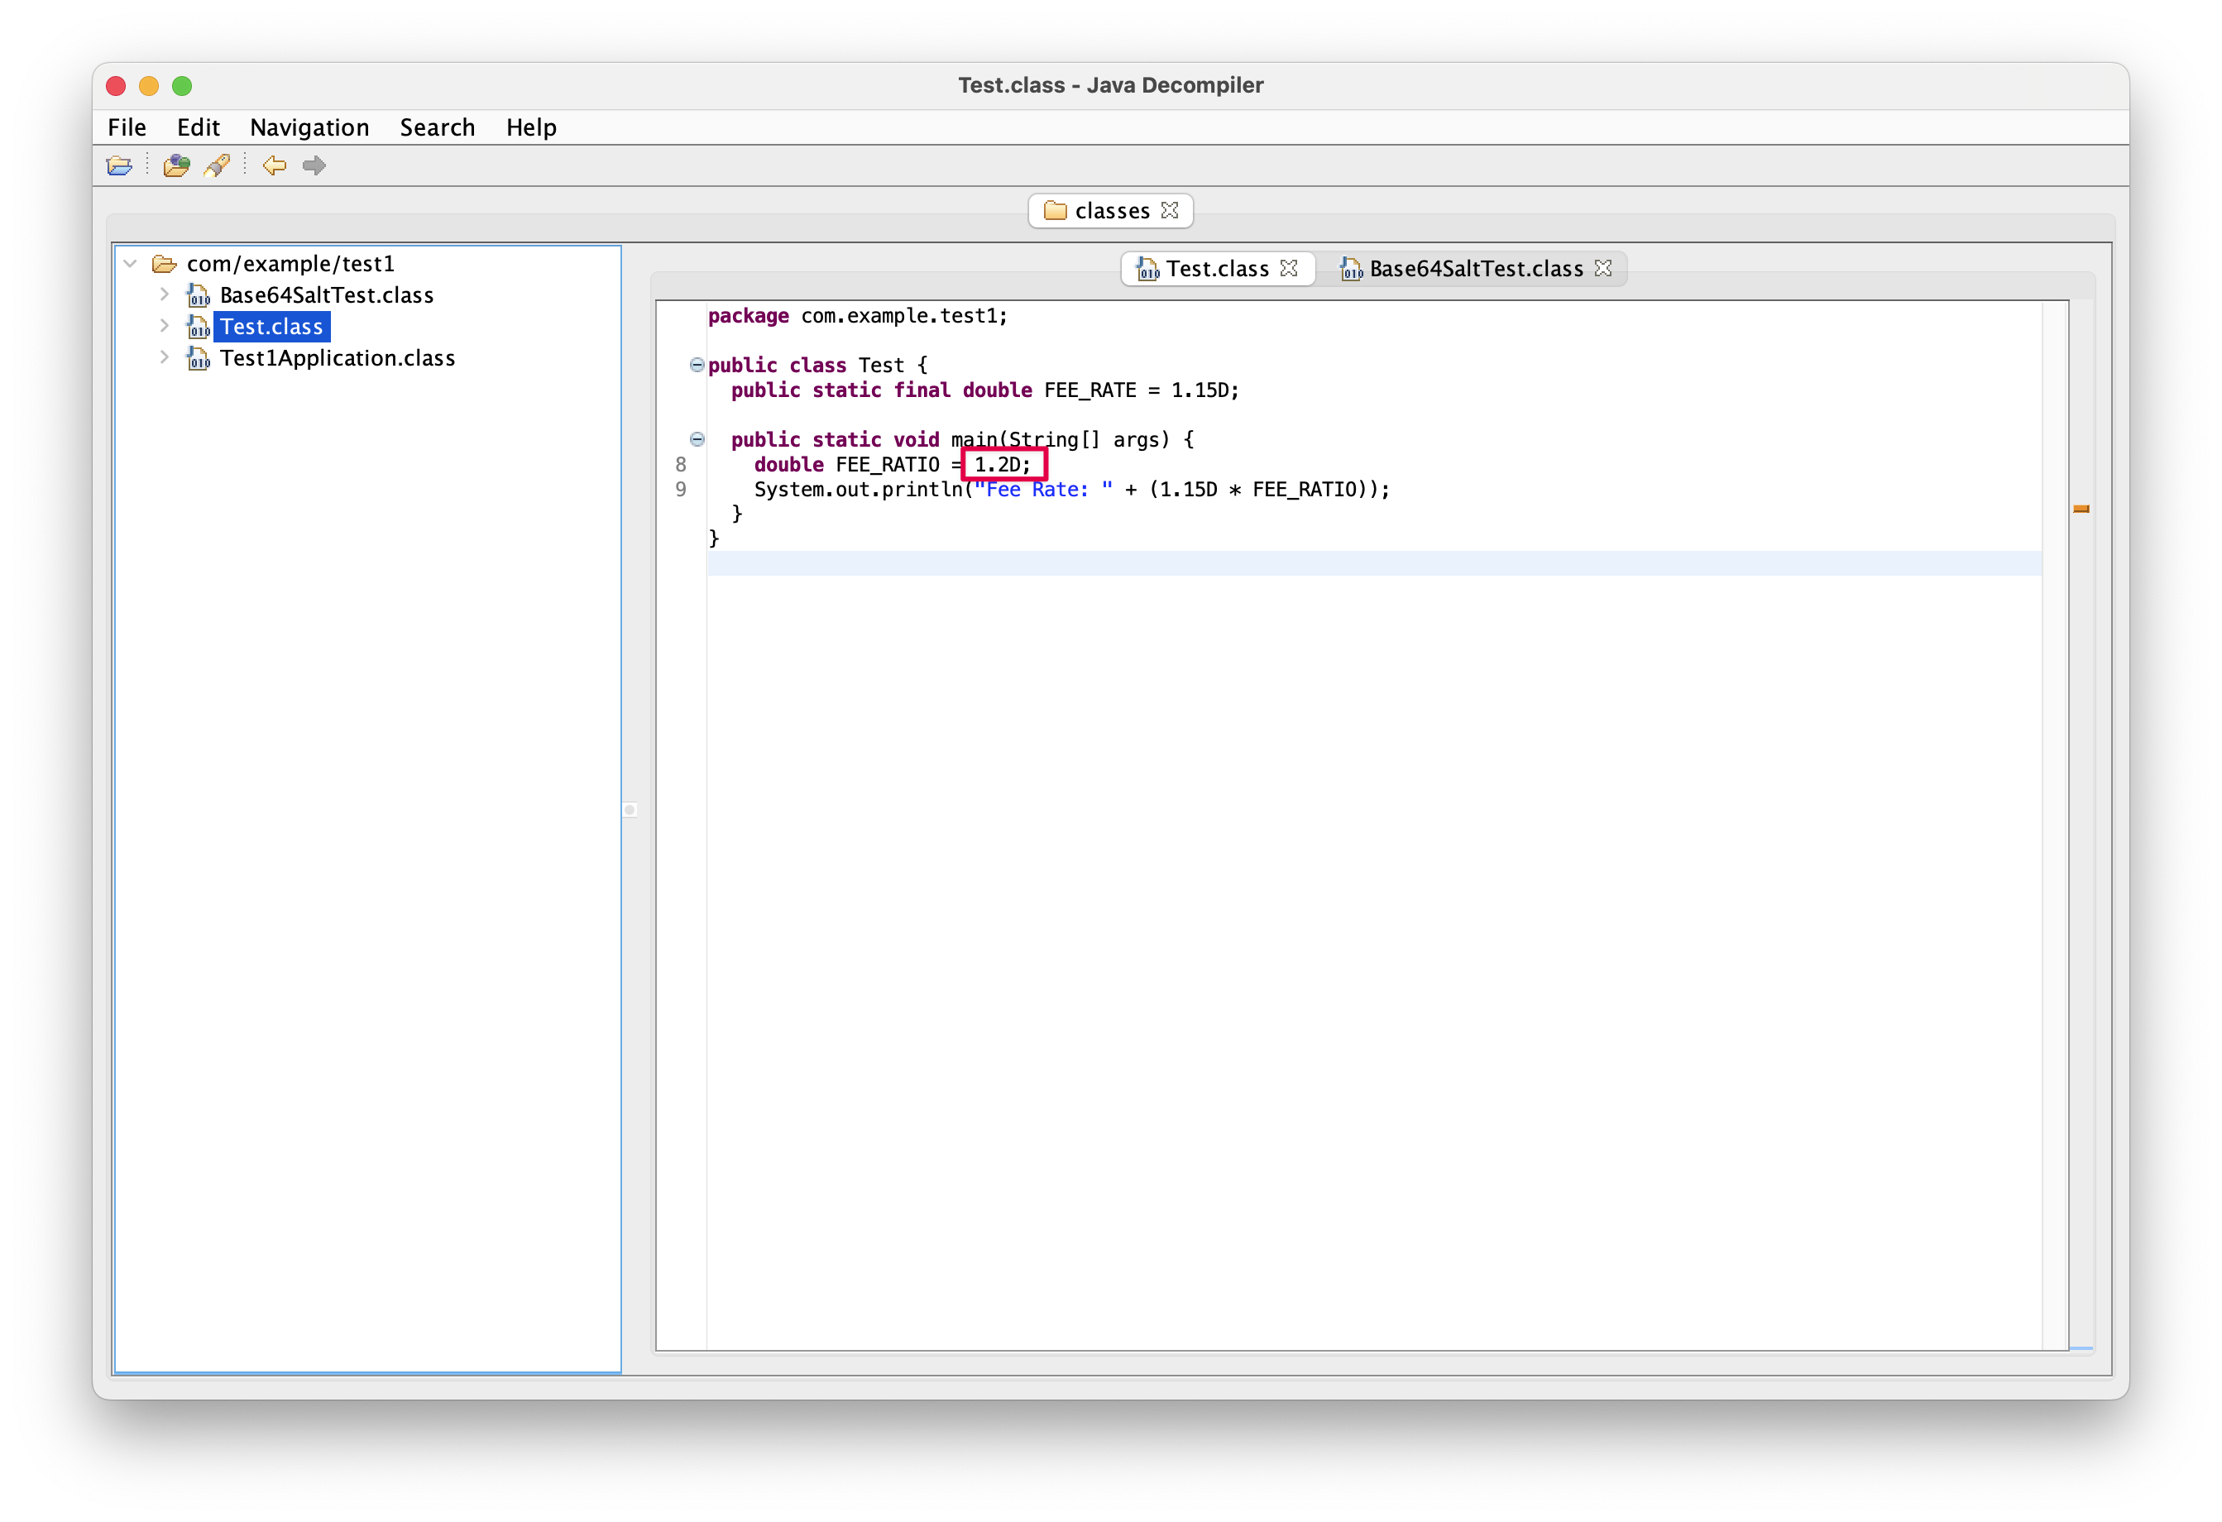This screenshot has height=1522, width=2222.
Task: Click the split pane divider handle
Action: (x=629, y=810)
